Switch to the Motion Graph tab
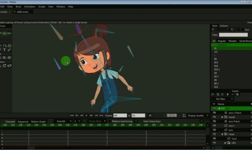 (38, 122)
